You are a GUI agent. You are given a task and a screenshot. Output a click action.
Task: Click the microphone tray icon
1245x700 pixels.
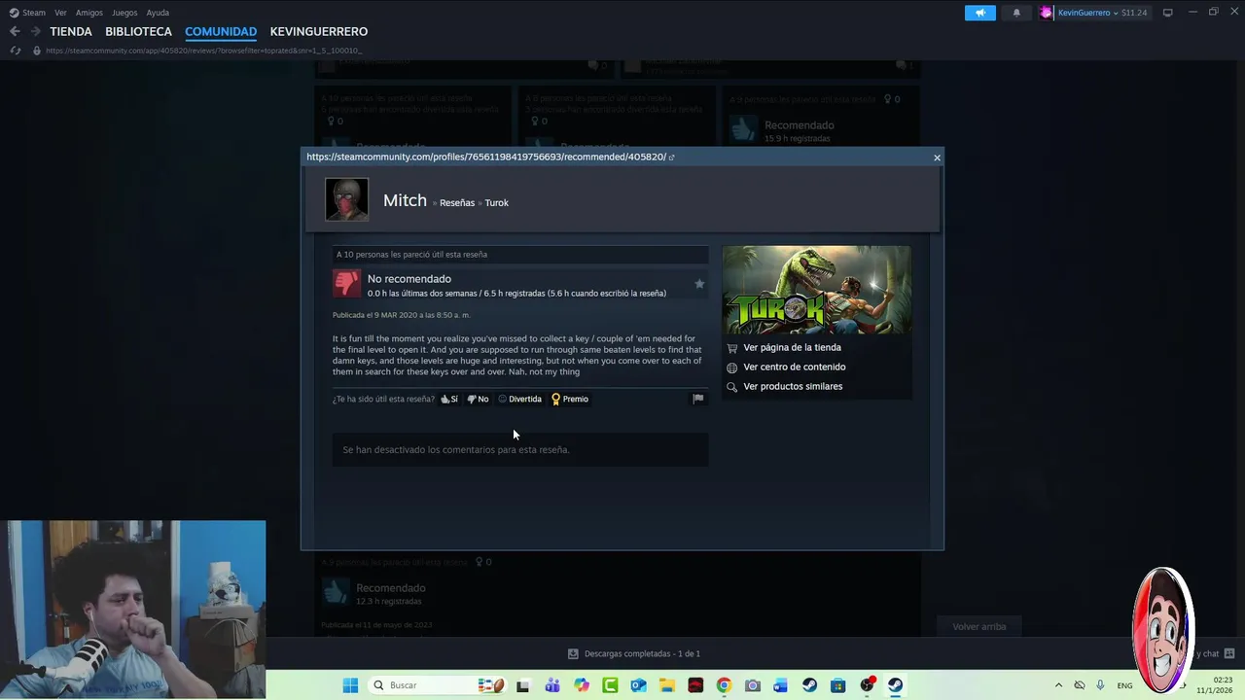[1100, 685]
